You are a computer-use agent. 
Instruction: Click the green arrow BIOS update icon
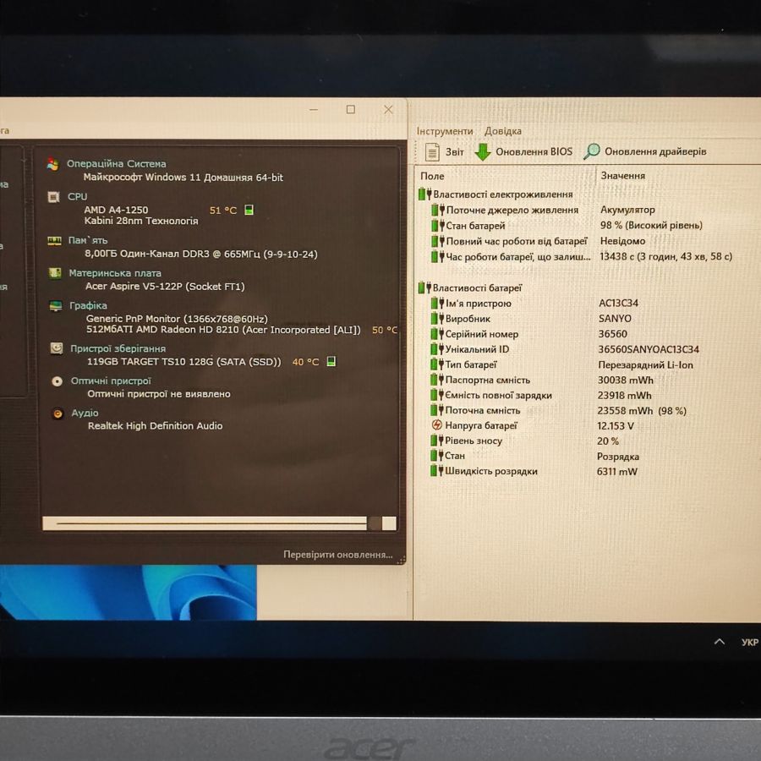483,152
